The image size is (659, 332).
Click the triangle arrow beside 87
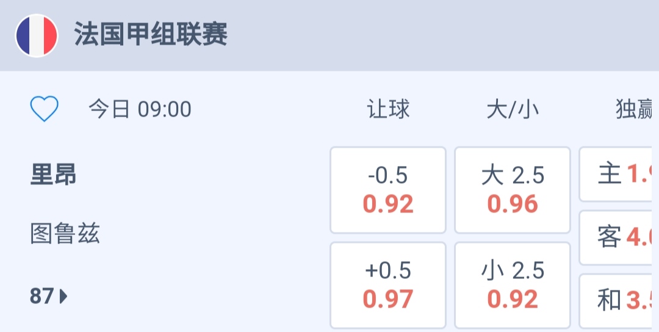pyautogui.click(x=63, y=297)
